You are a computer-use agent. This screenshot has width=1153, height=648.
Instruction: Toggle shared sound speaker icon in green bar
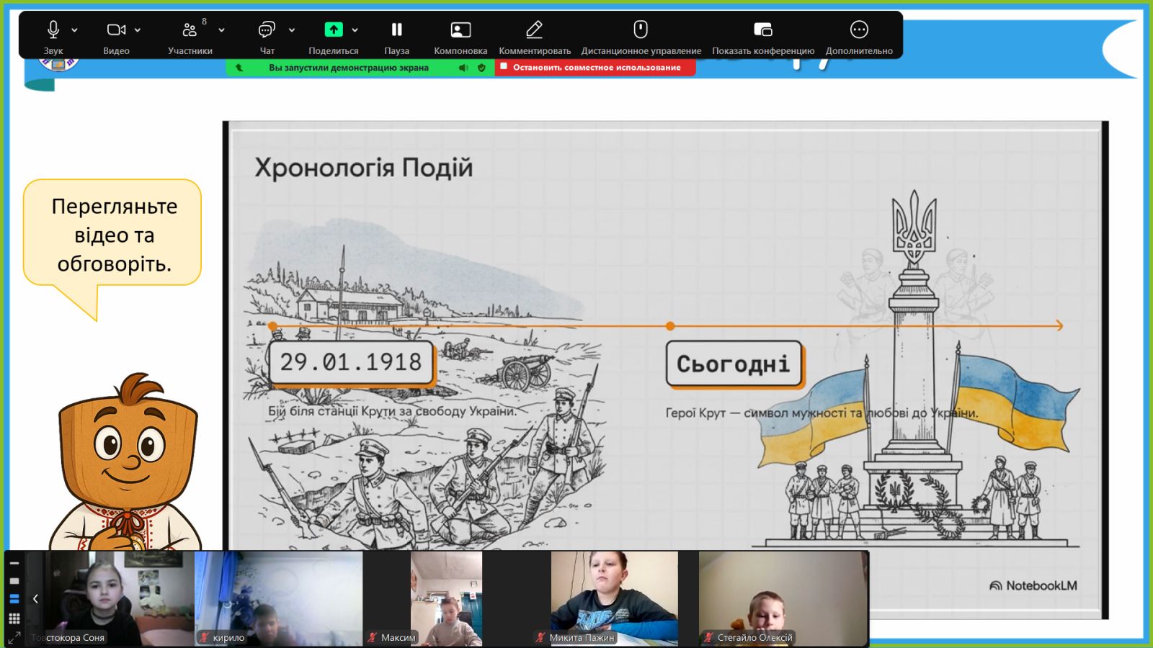463,68
